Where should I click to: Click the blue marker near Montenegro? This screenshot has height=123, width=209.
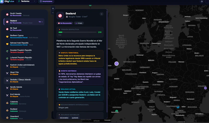point(178,107)
